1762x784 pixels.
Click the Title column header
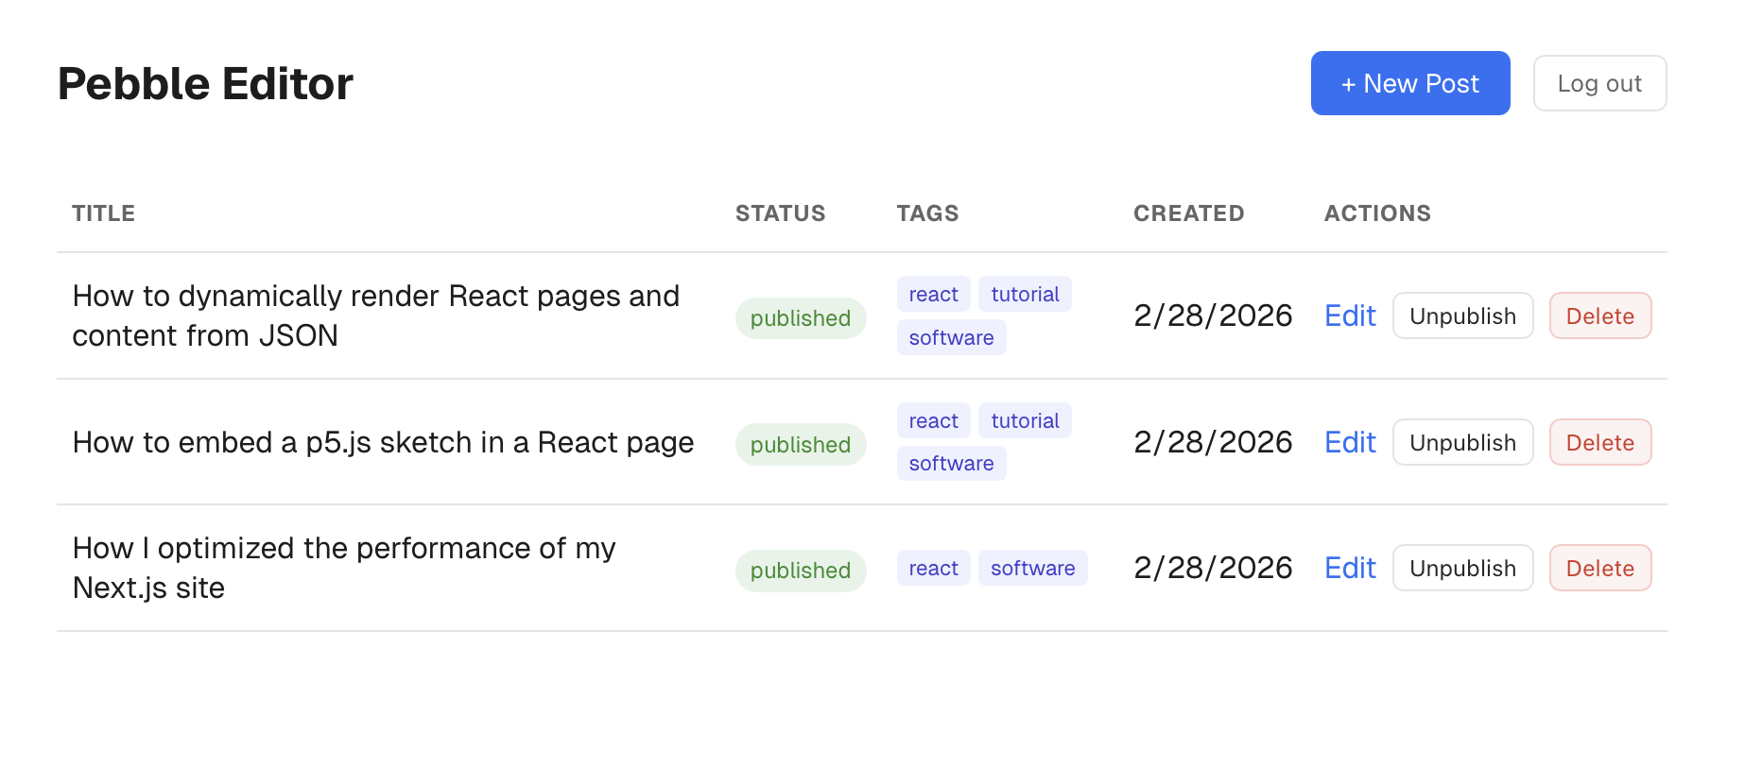point(104,213)
